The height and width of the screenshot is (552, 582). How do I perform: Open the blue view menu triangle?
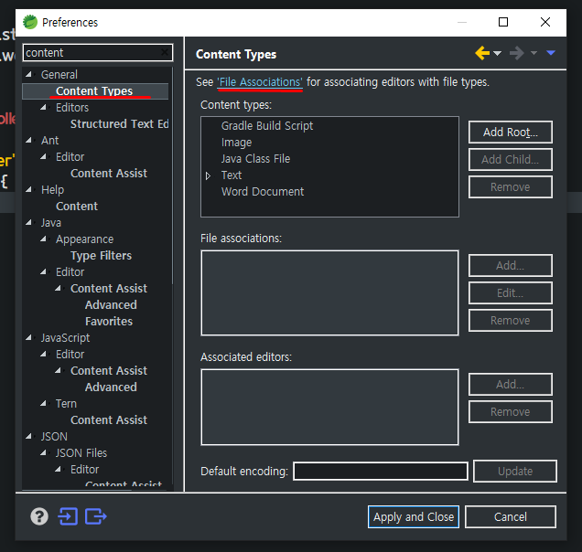pos(551,53)
